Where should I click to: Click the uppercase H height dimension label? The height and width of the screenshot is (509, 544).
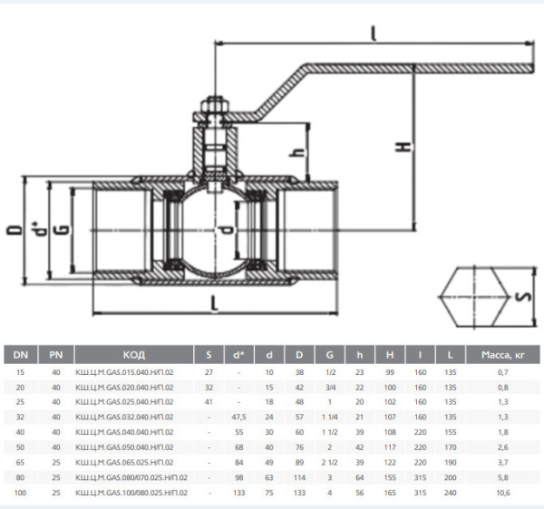point(403,146)
